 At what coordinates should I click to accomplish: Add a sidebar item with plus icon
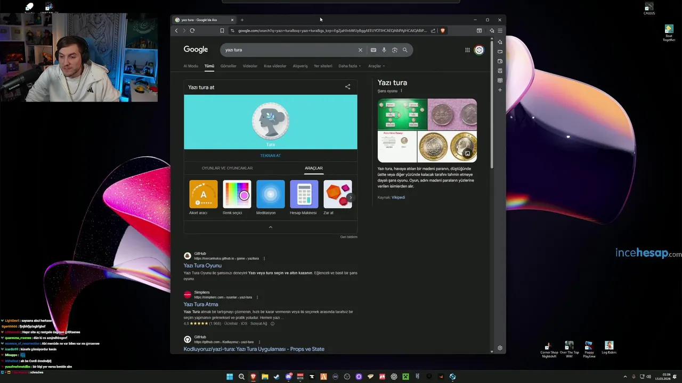coord(500,90)
